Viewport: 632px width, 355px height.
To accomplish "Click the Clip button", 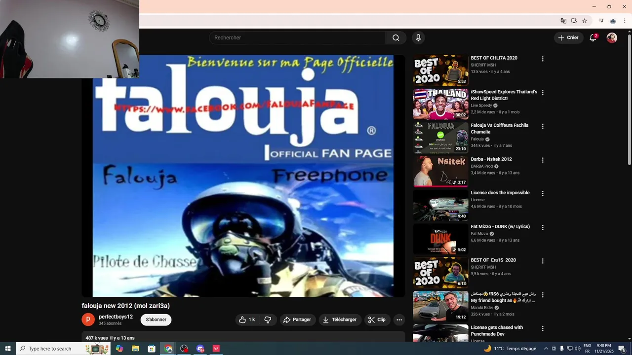I will tap(377, 319).
